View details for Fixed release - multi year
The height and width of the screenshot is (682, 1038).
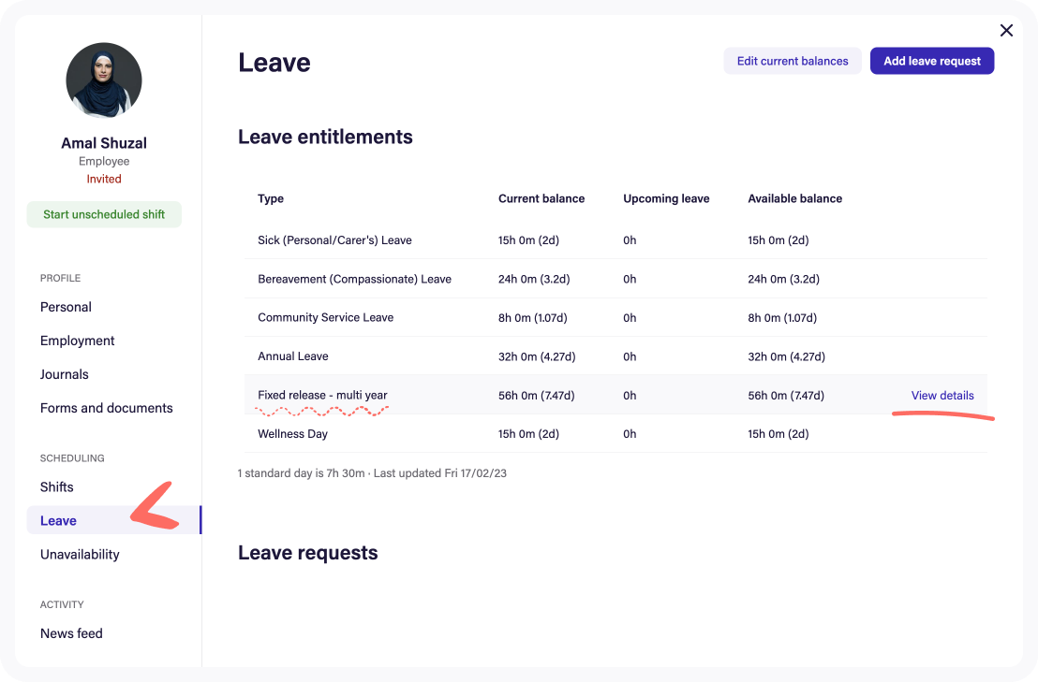pos(942,395)
